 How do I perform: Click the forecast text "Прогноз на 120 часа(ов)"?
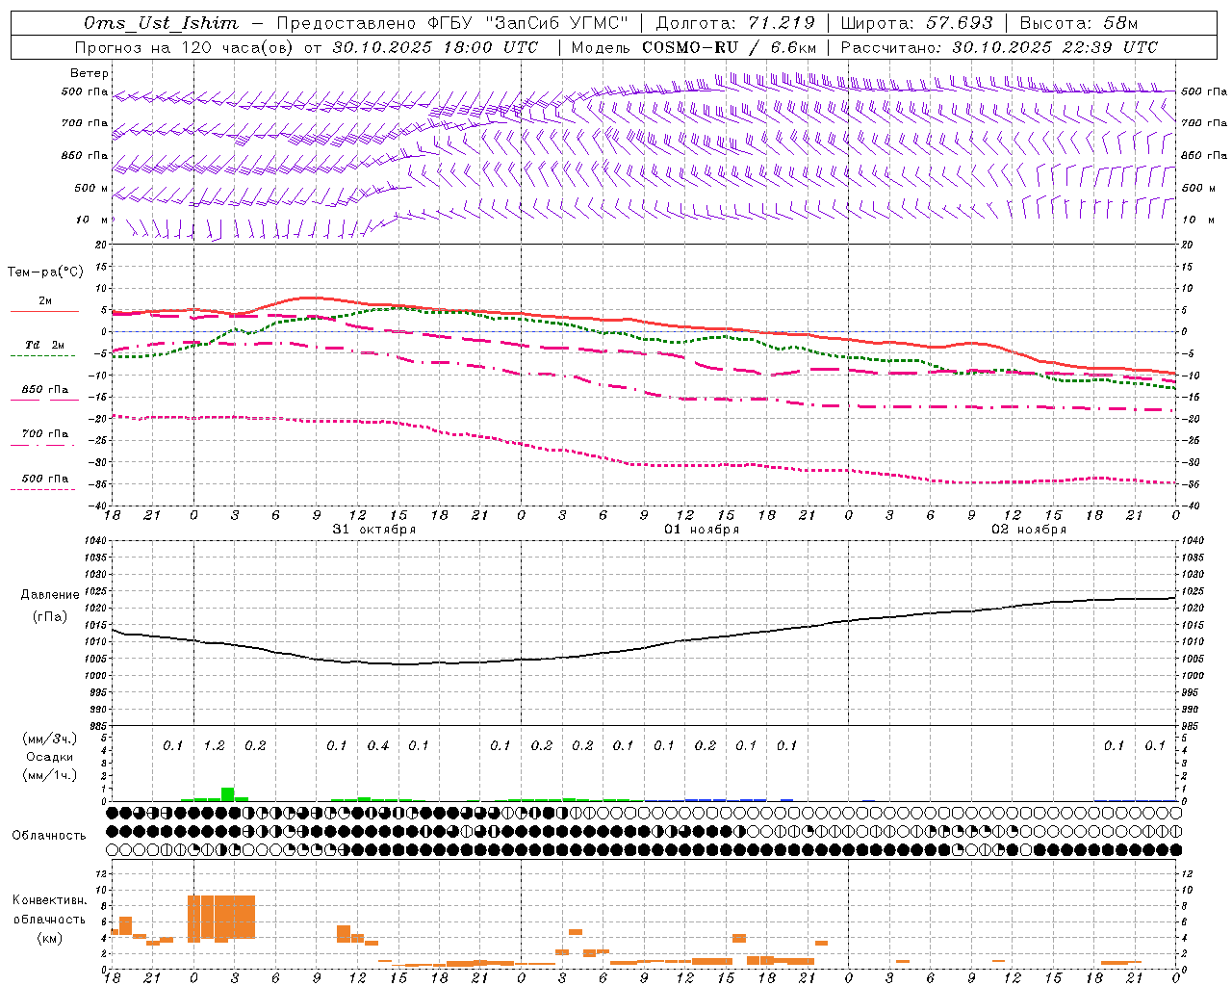[x=186, y=47]
